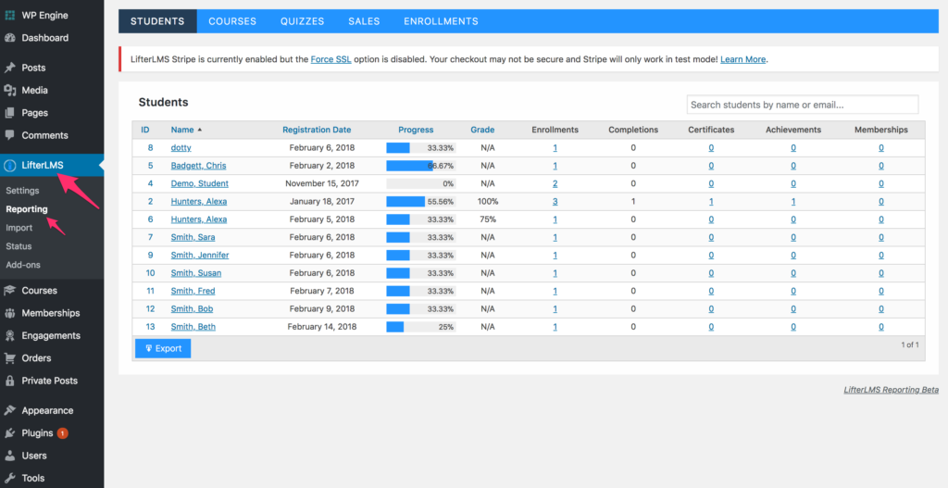Open Badgett, Chris student link
The image size is (948, 488).
coord(198,166)
